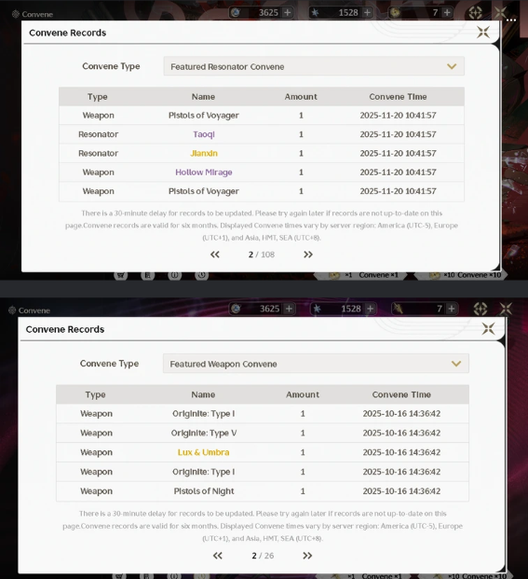528x579 pixels.
Task: Exit the Convene screen above the Weapon records
Action: (x=506, y=309)
